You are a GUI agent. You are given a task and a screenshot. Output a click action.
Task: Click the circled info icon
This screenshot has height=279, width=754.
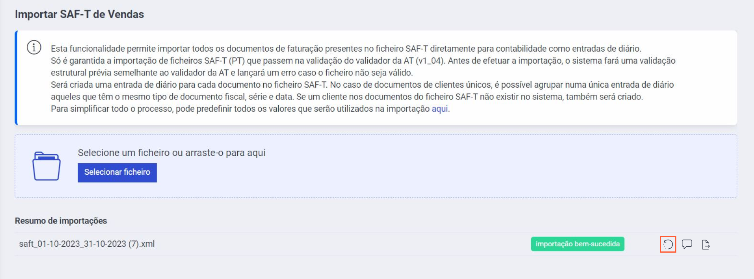click(x=34, y=48)
